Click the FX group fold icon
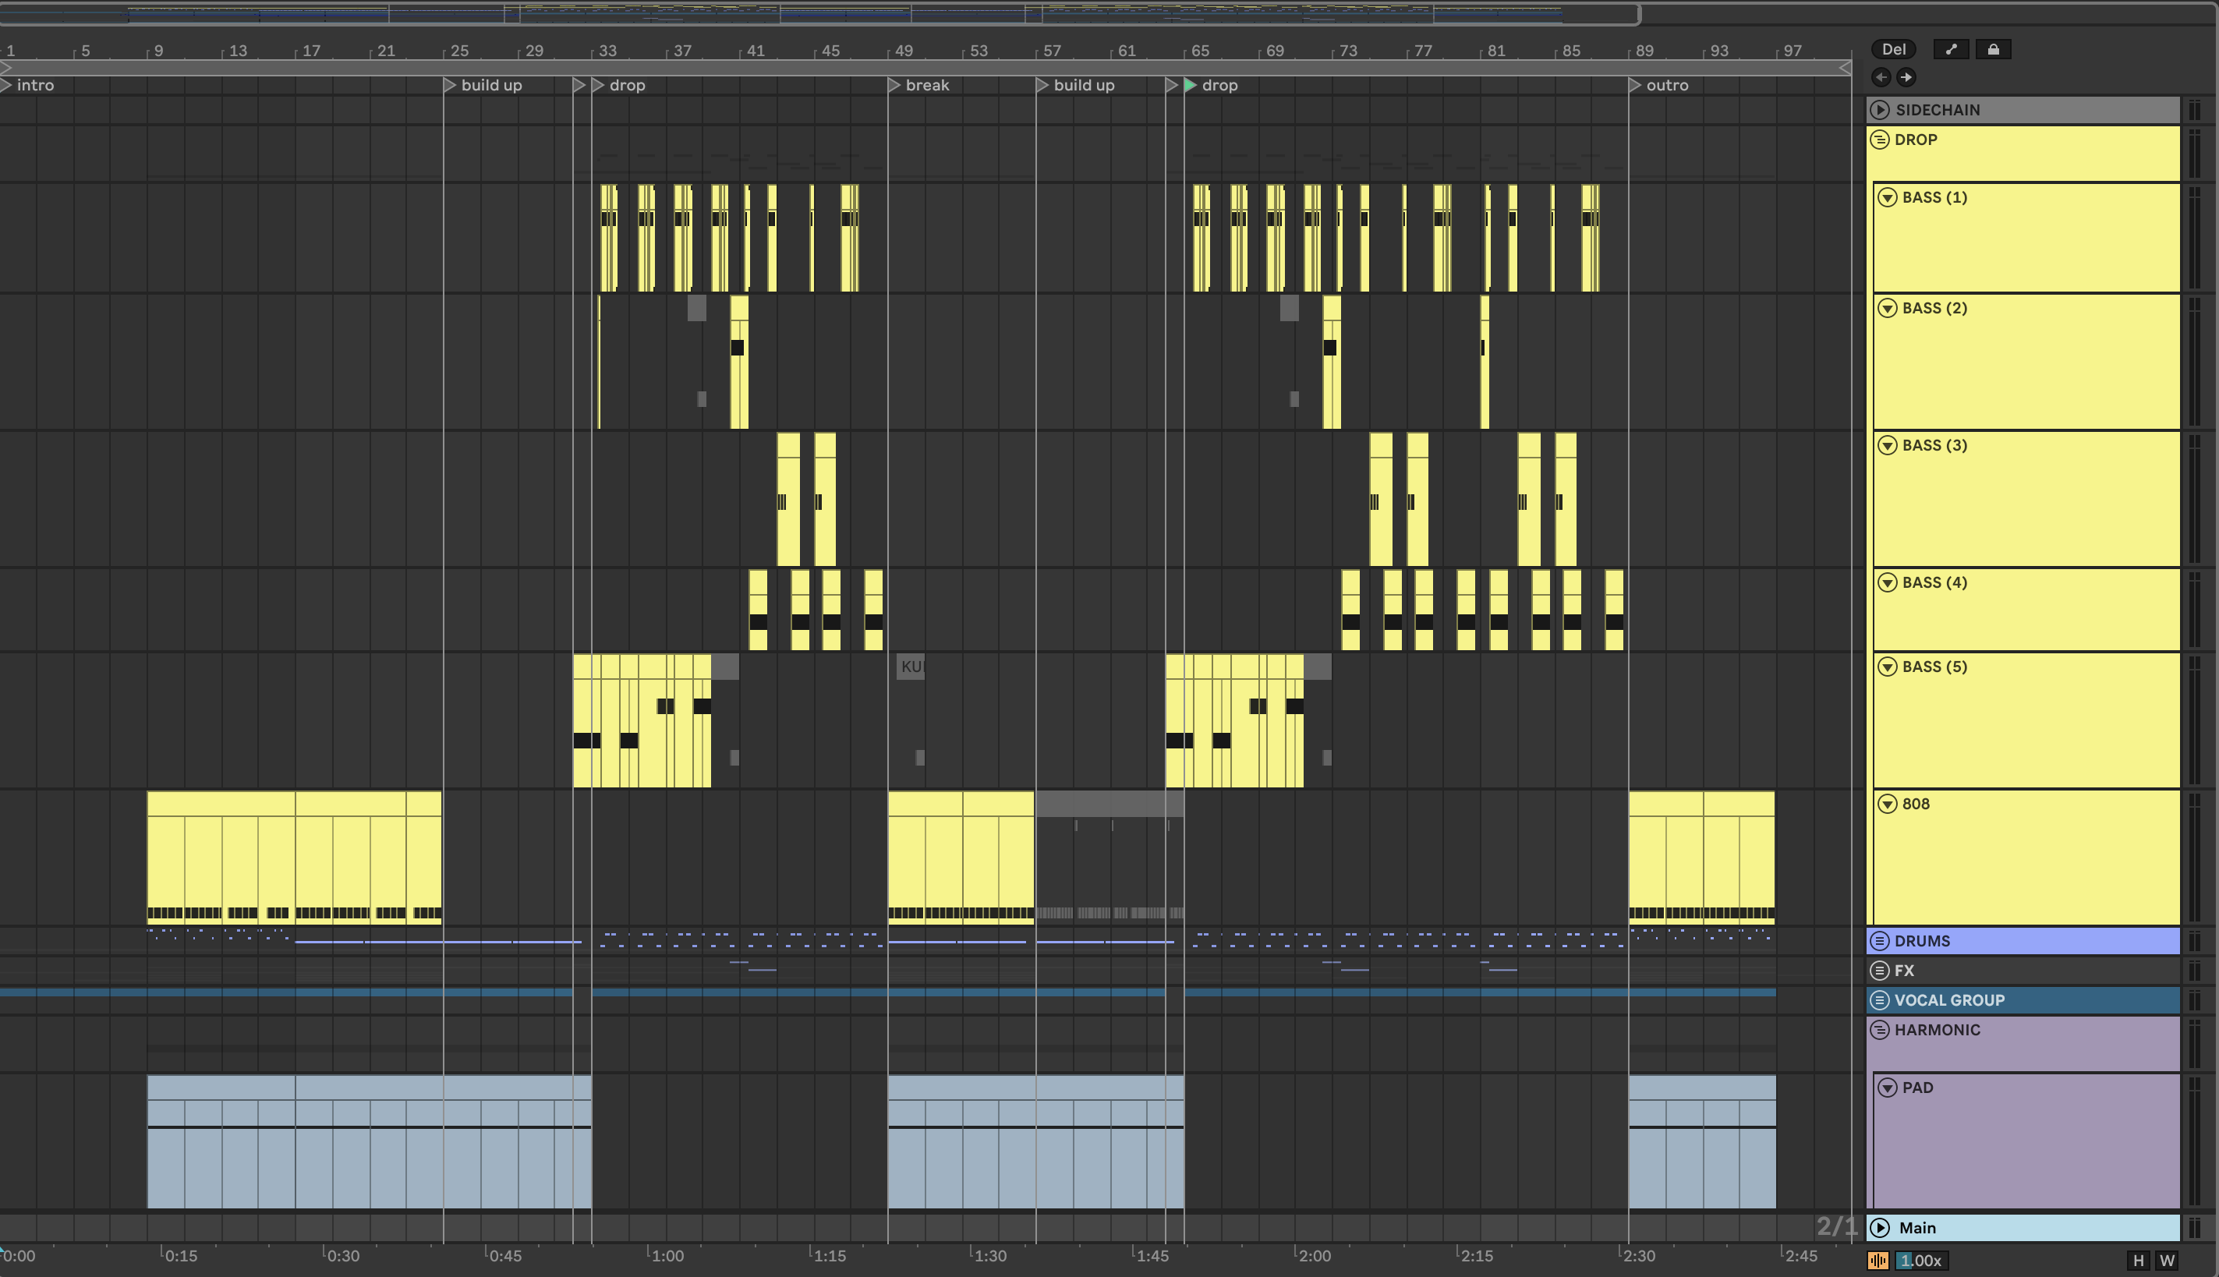Viewport: 2219px width, 1277px height. pyautogui.click(x=1880, y=970)
